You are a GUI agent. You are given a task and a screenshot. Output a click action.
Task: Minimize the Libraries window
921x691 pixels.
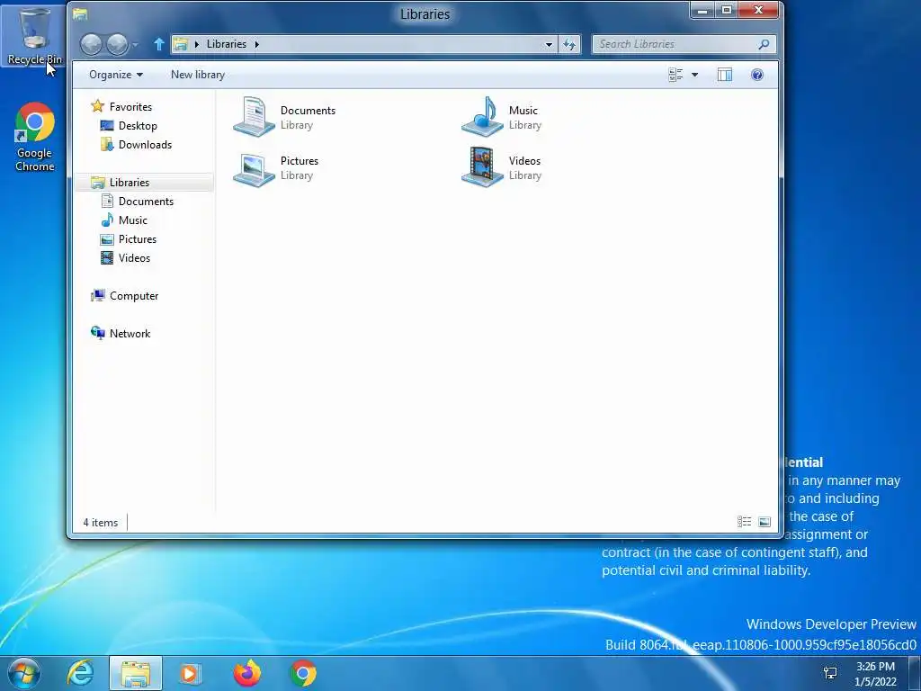(x=702, y=10)
